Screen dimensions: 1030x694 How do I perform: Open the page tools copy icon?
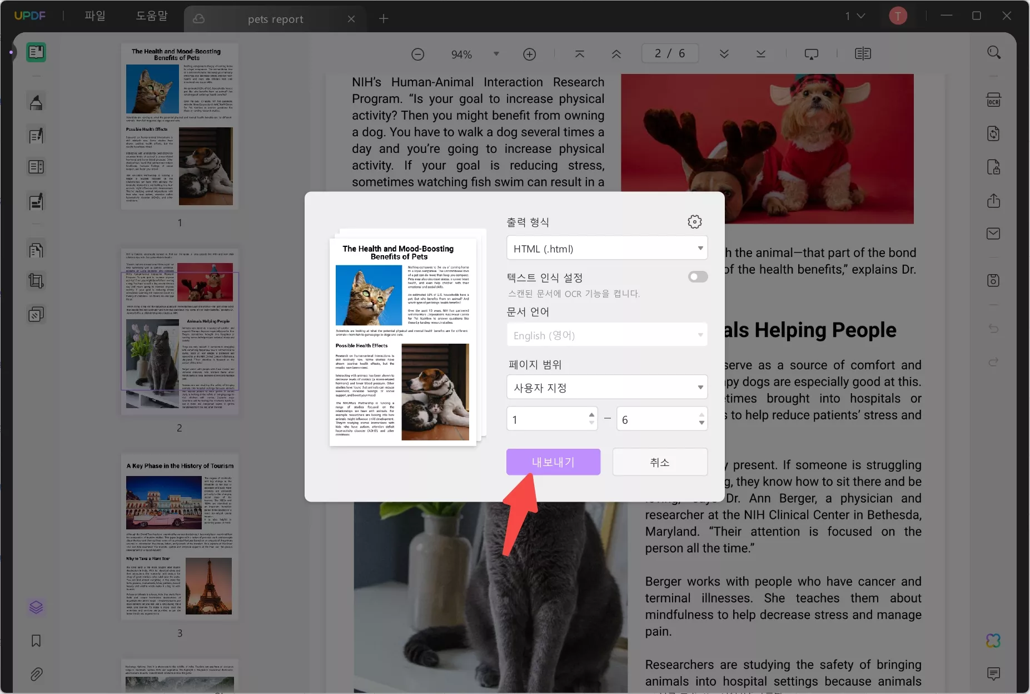(x=36, y=250)
